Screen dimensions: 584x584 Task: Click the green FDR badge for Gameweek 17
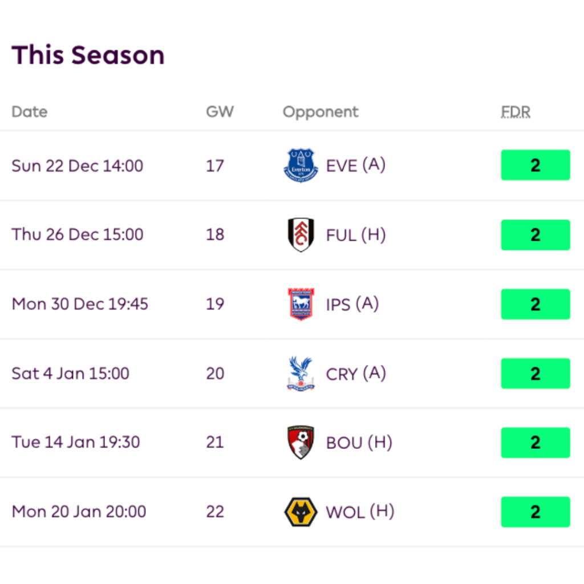(x=535, y=165)
